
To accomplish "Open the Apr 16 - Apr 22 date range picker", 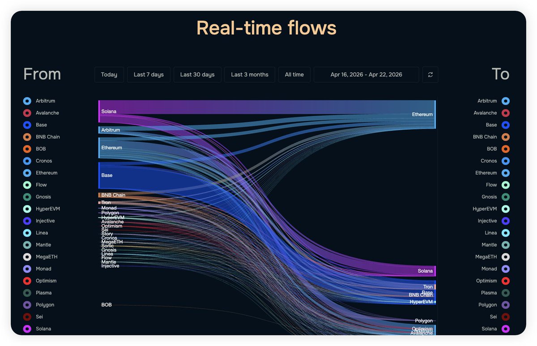I will 367,75.
